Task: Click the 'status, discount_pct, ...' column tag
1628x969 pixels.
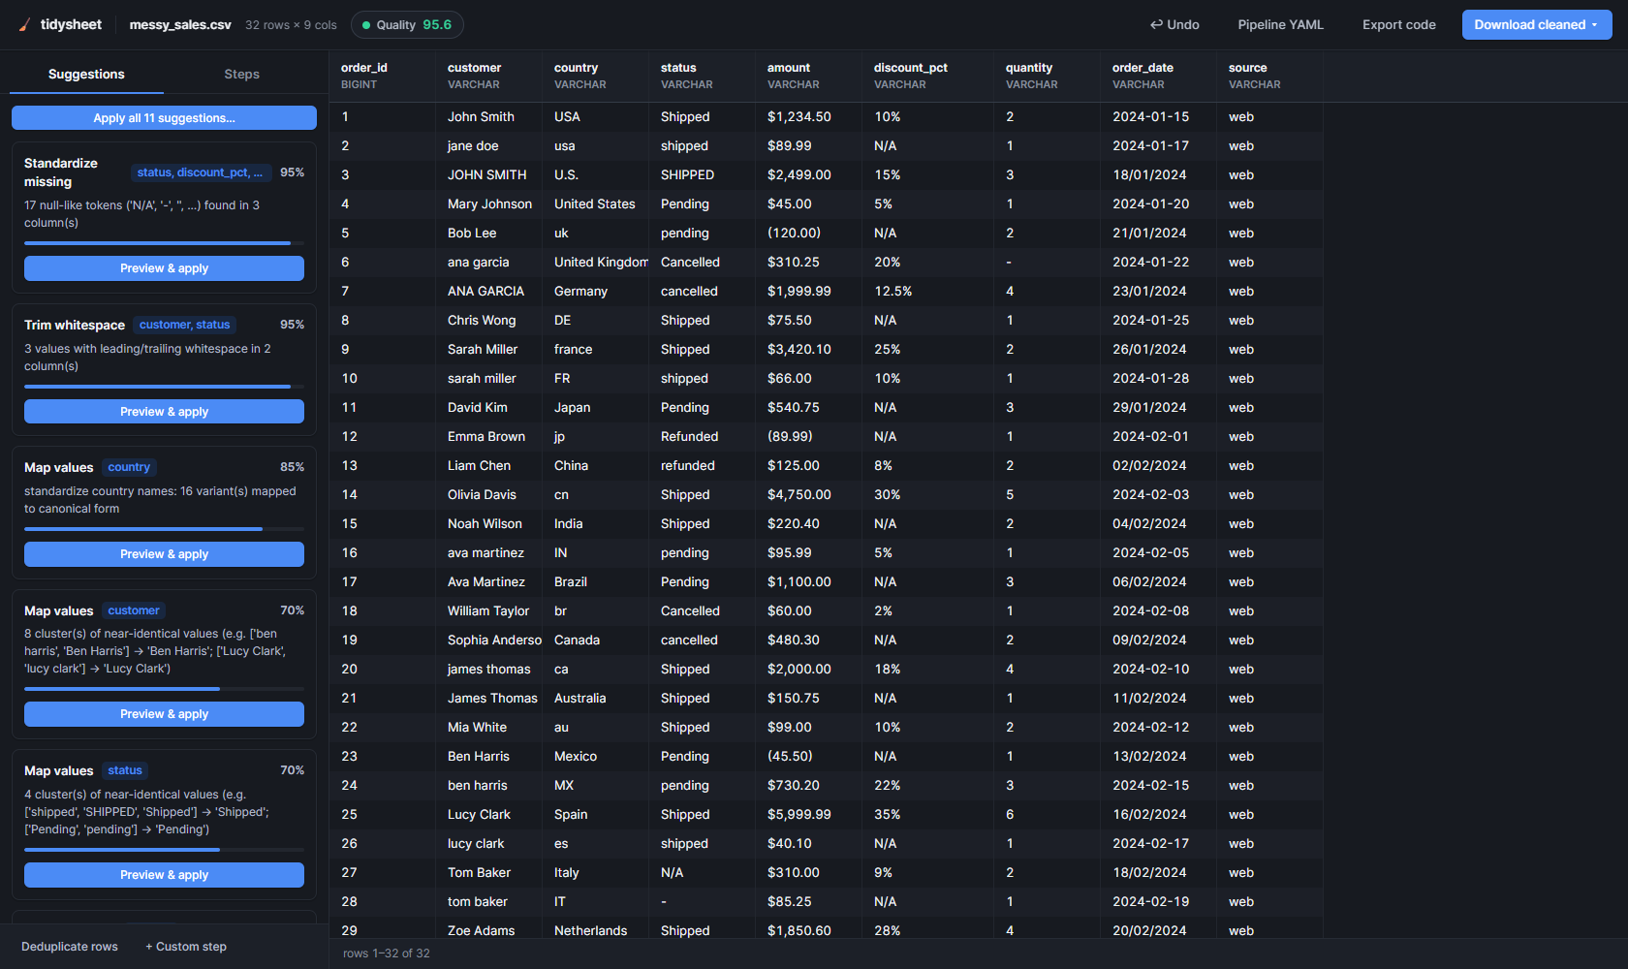Action: pos(200,172)
